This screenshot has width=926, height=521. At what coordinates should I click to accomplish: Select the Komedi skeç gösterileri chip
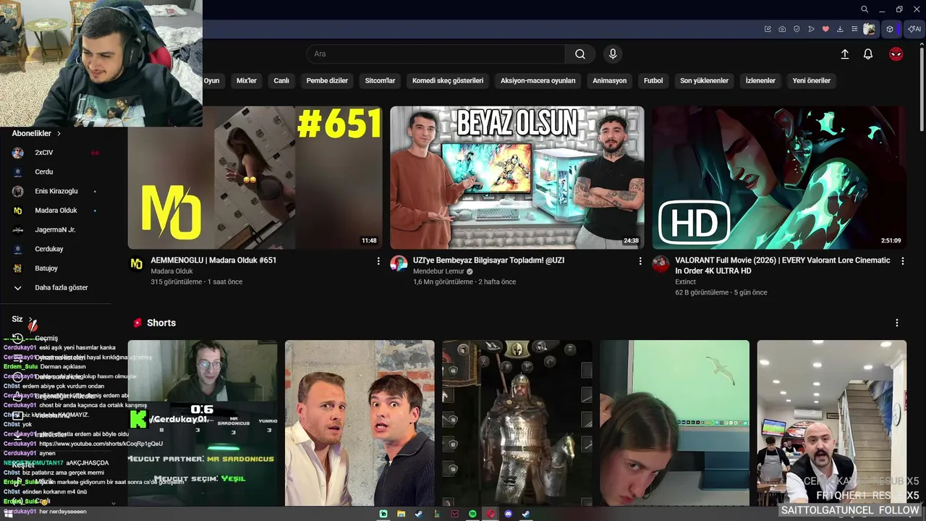click(448, 81)
